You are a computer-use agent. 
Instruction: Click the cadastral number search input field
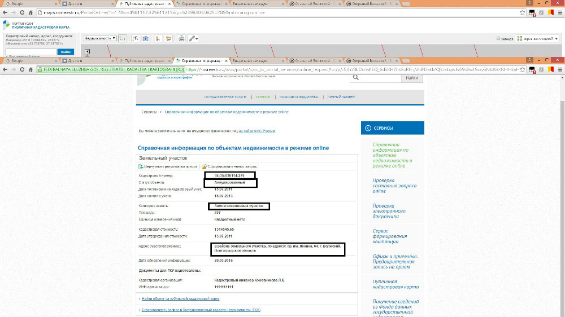tap(31, 51)
